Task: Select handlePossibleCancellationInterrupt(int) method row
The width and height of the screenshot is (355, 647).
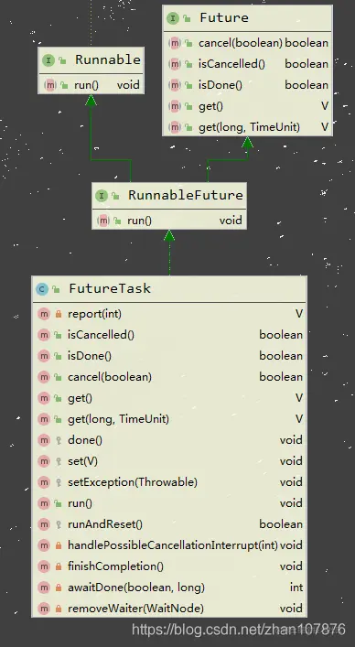Action: point(169,545)
